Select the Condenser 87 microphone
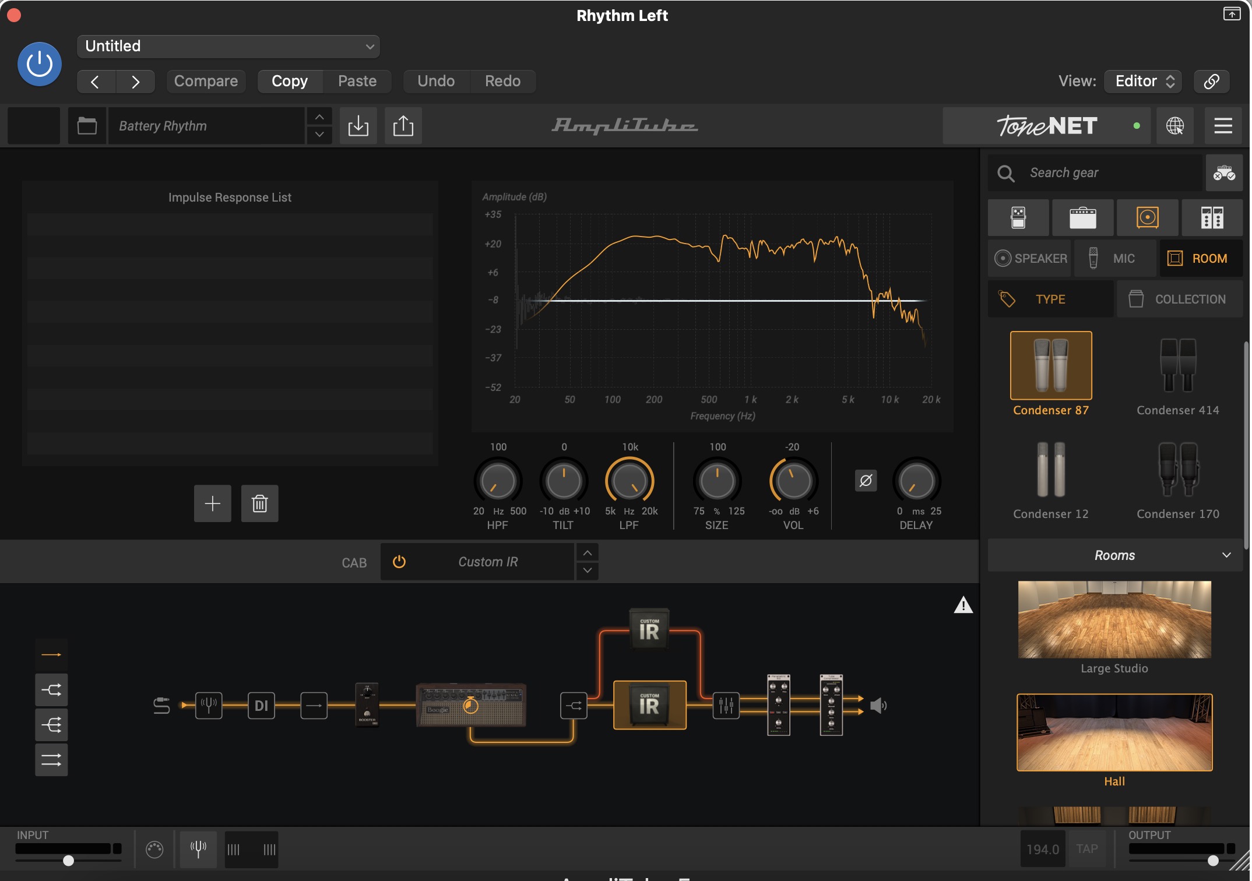 click(1051, 365)
